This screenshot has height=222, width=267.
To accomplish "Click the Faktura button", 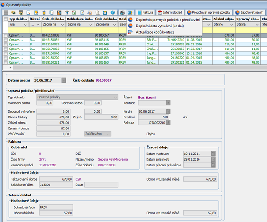I will click(145, 13).
